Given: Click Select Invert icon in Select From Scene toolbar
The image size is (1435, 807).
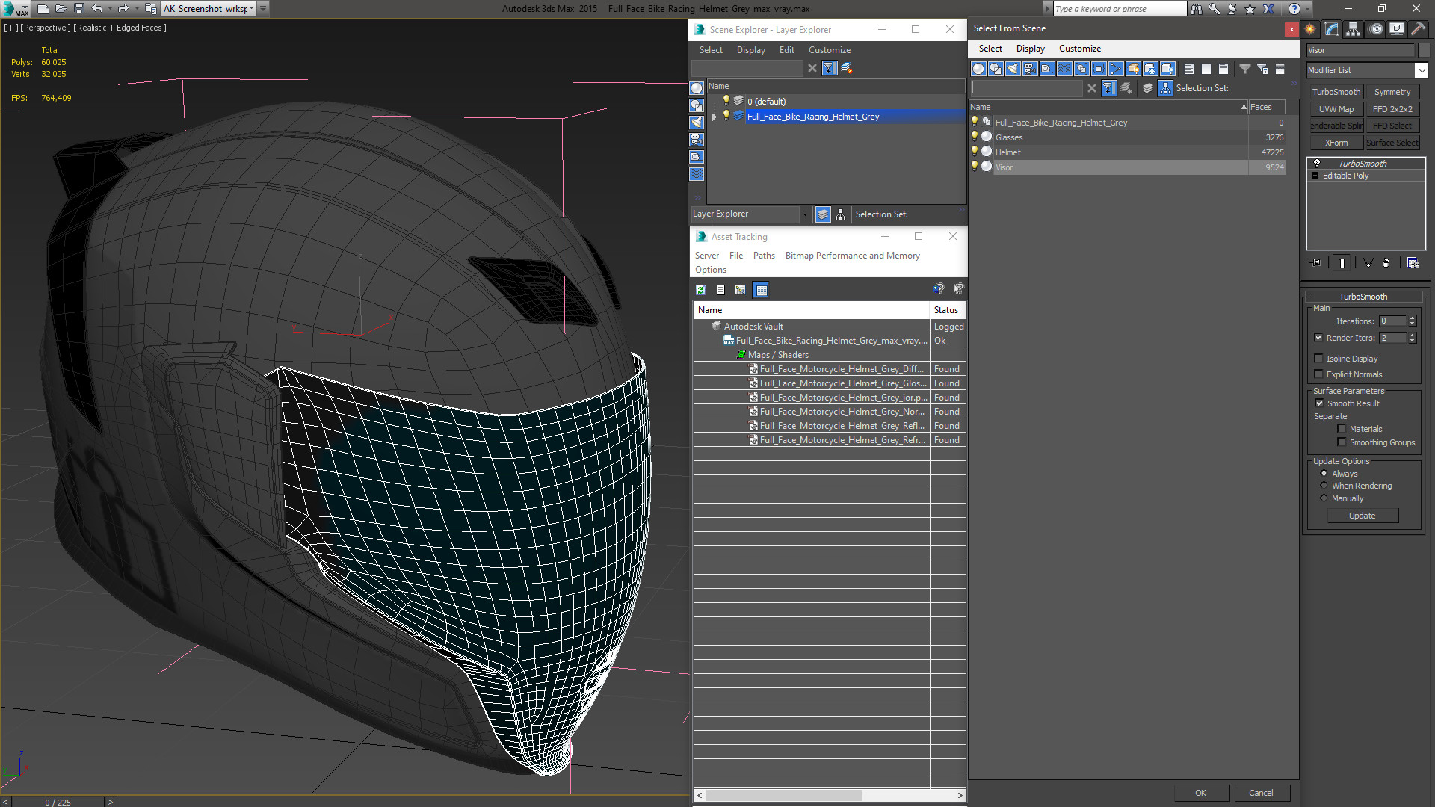Looking at the screenshot, I should pyautogui.click(x=1223, y=69).
